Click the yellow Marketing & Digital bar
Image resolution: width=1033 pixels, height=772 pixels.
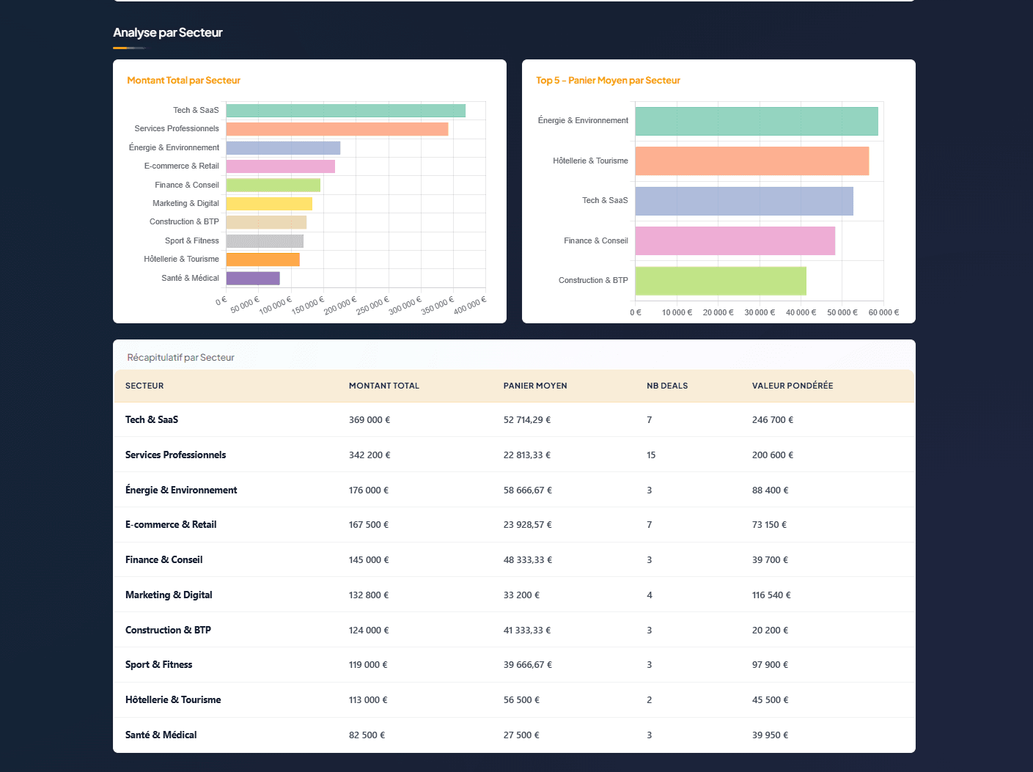[x=268, y=203]
